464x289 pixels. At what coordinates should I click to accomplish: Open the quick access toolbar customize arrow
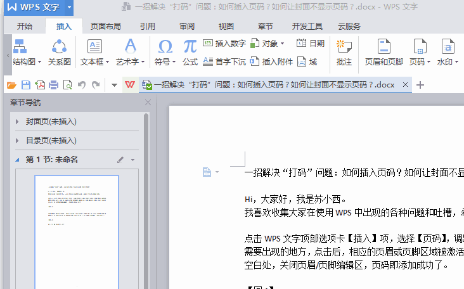coord(114,85)
